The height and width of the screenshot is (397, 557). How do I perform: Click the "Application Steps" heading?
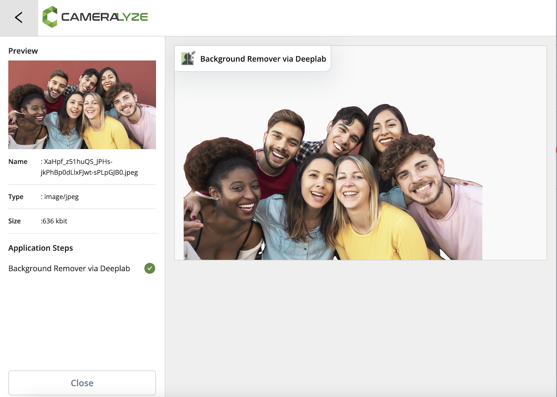[x=41, y=248]
